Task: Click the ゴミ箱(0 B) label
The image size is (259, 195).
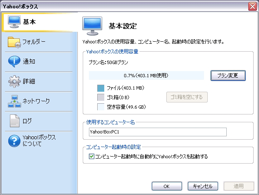Action: point(118,97)
